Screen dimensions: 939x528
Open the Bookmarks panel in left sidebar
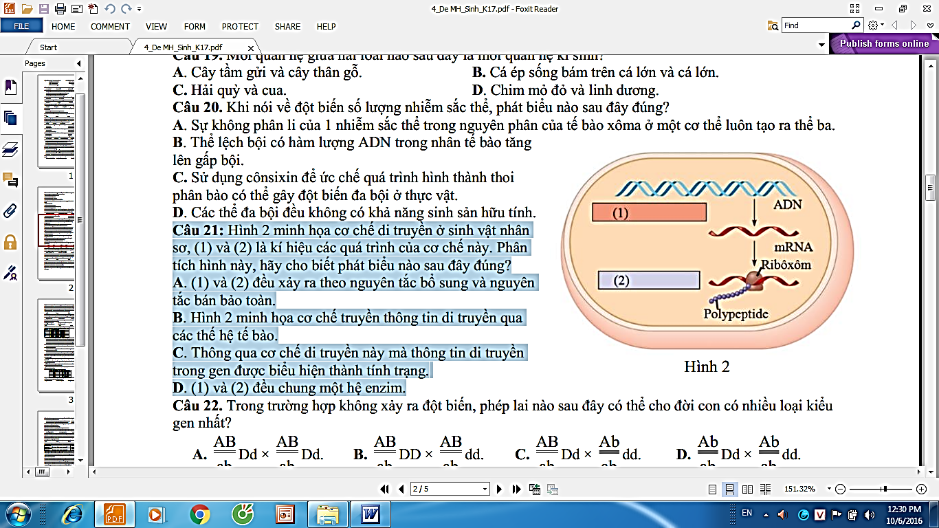click(x=10, y=87)
